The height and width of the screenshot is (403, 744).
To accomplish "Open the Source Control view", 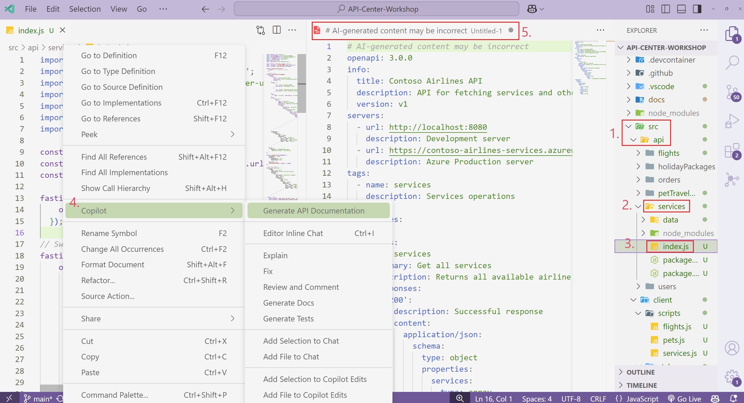I will [x=732, y=93].
